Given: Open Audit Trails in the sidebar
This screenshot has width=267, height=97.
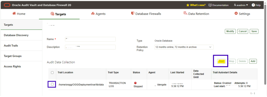Looking at the screenshot, I should click(x=21, y=46).
